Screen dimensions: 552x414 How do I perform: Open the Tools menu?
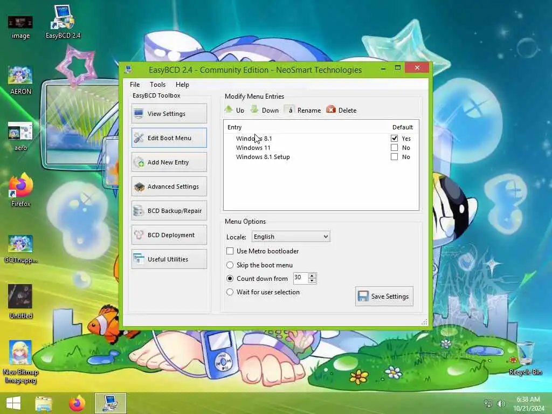click(x=158, y=85)
